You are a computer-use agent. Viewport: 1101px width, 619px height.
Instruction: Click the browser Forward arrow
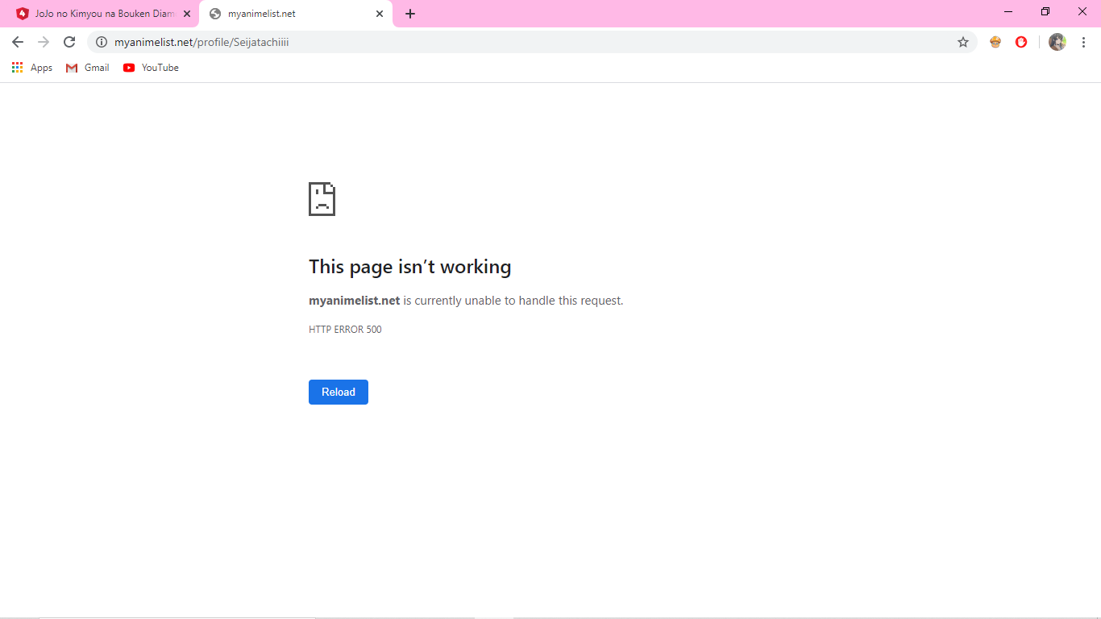[x=44, y=42]
